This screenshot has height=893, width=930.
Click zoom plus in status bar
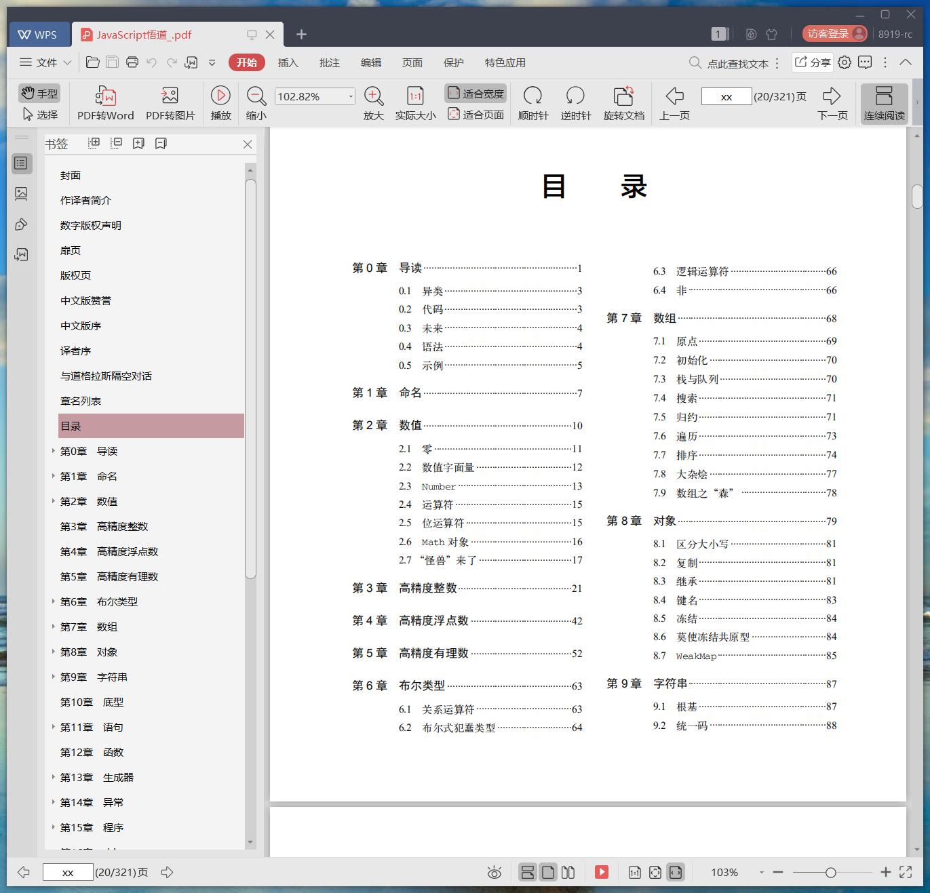pos(885,873)
